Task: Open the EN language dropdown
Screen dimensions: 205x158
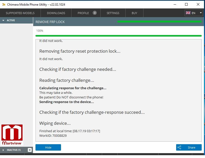Action: coord(194,13)
